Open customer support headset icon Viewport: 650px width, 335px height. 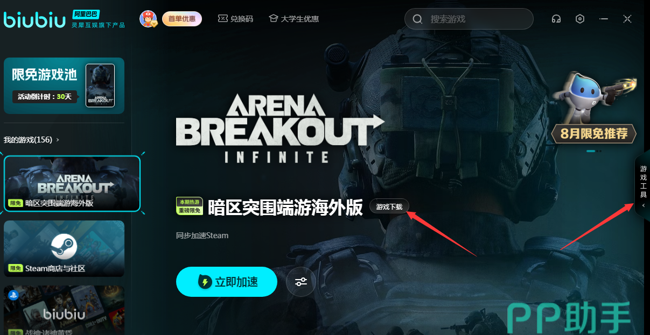(556, 19)
